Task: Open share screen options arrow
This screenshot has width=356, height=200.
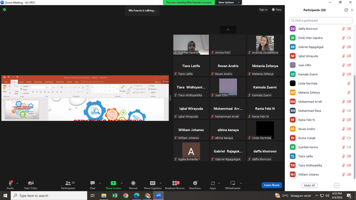Action: tap(122, 183)
